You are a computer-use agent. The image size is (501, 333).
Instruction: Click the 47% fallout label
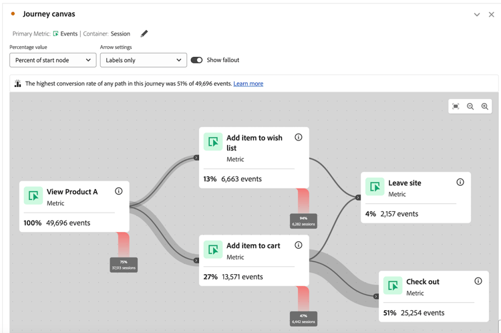pyautogui.click(x=303, y=319)
